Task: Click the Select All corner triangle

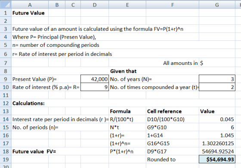Action: (x=6, y=5)
